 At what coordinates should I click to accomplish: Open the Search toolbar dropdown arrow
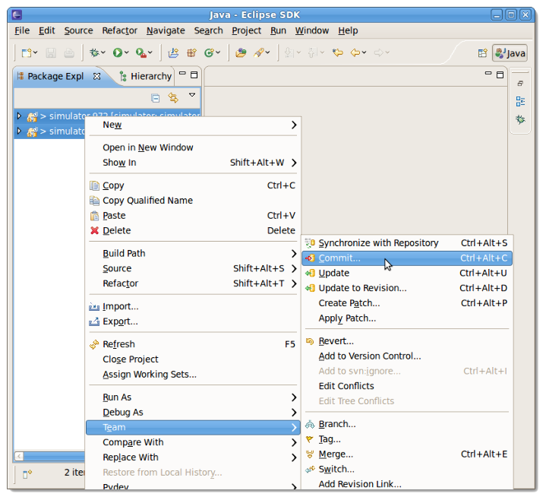pyautogui.click(x=268, y=53)
